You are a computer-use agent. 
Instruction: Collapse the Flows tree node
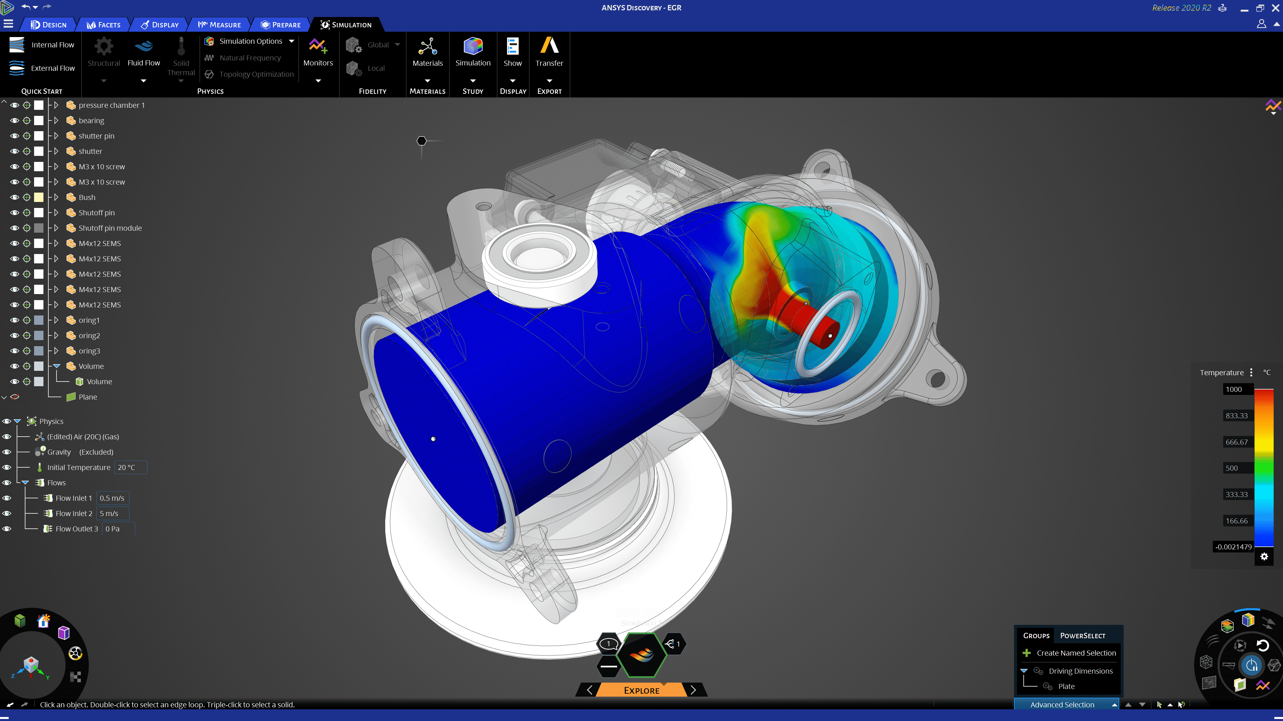(x=25, y=483)
